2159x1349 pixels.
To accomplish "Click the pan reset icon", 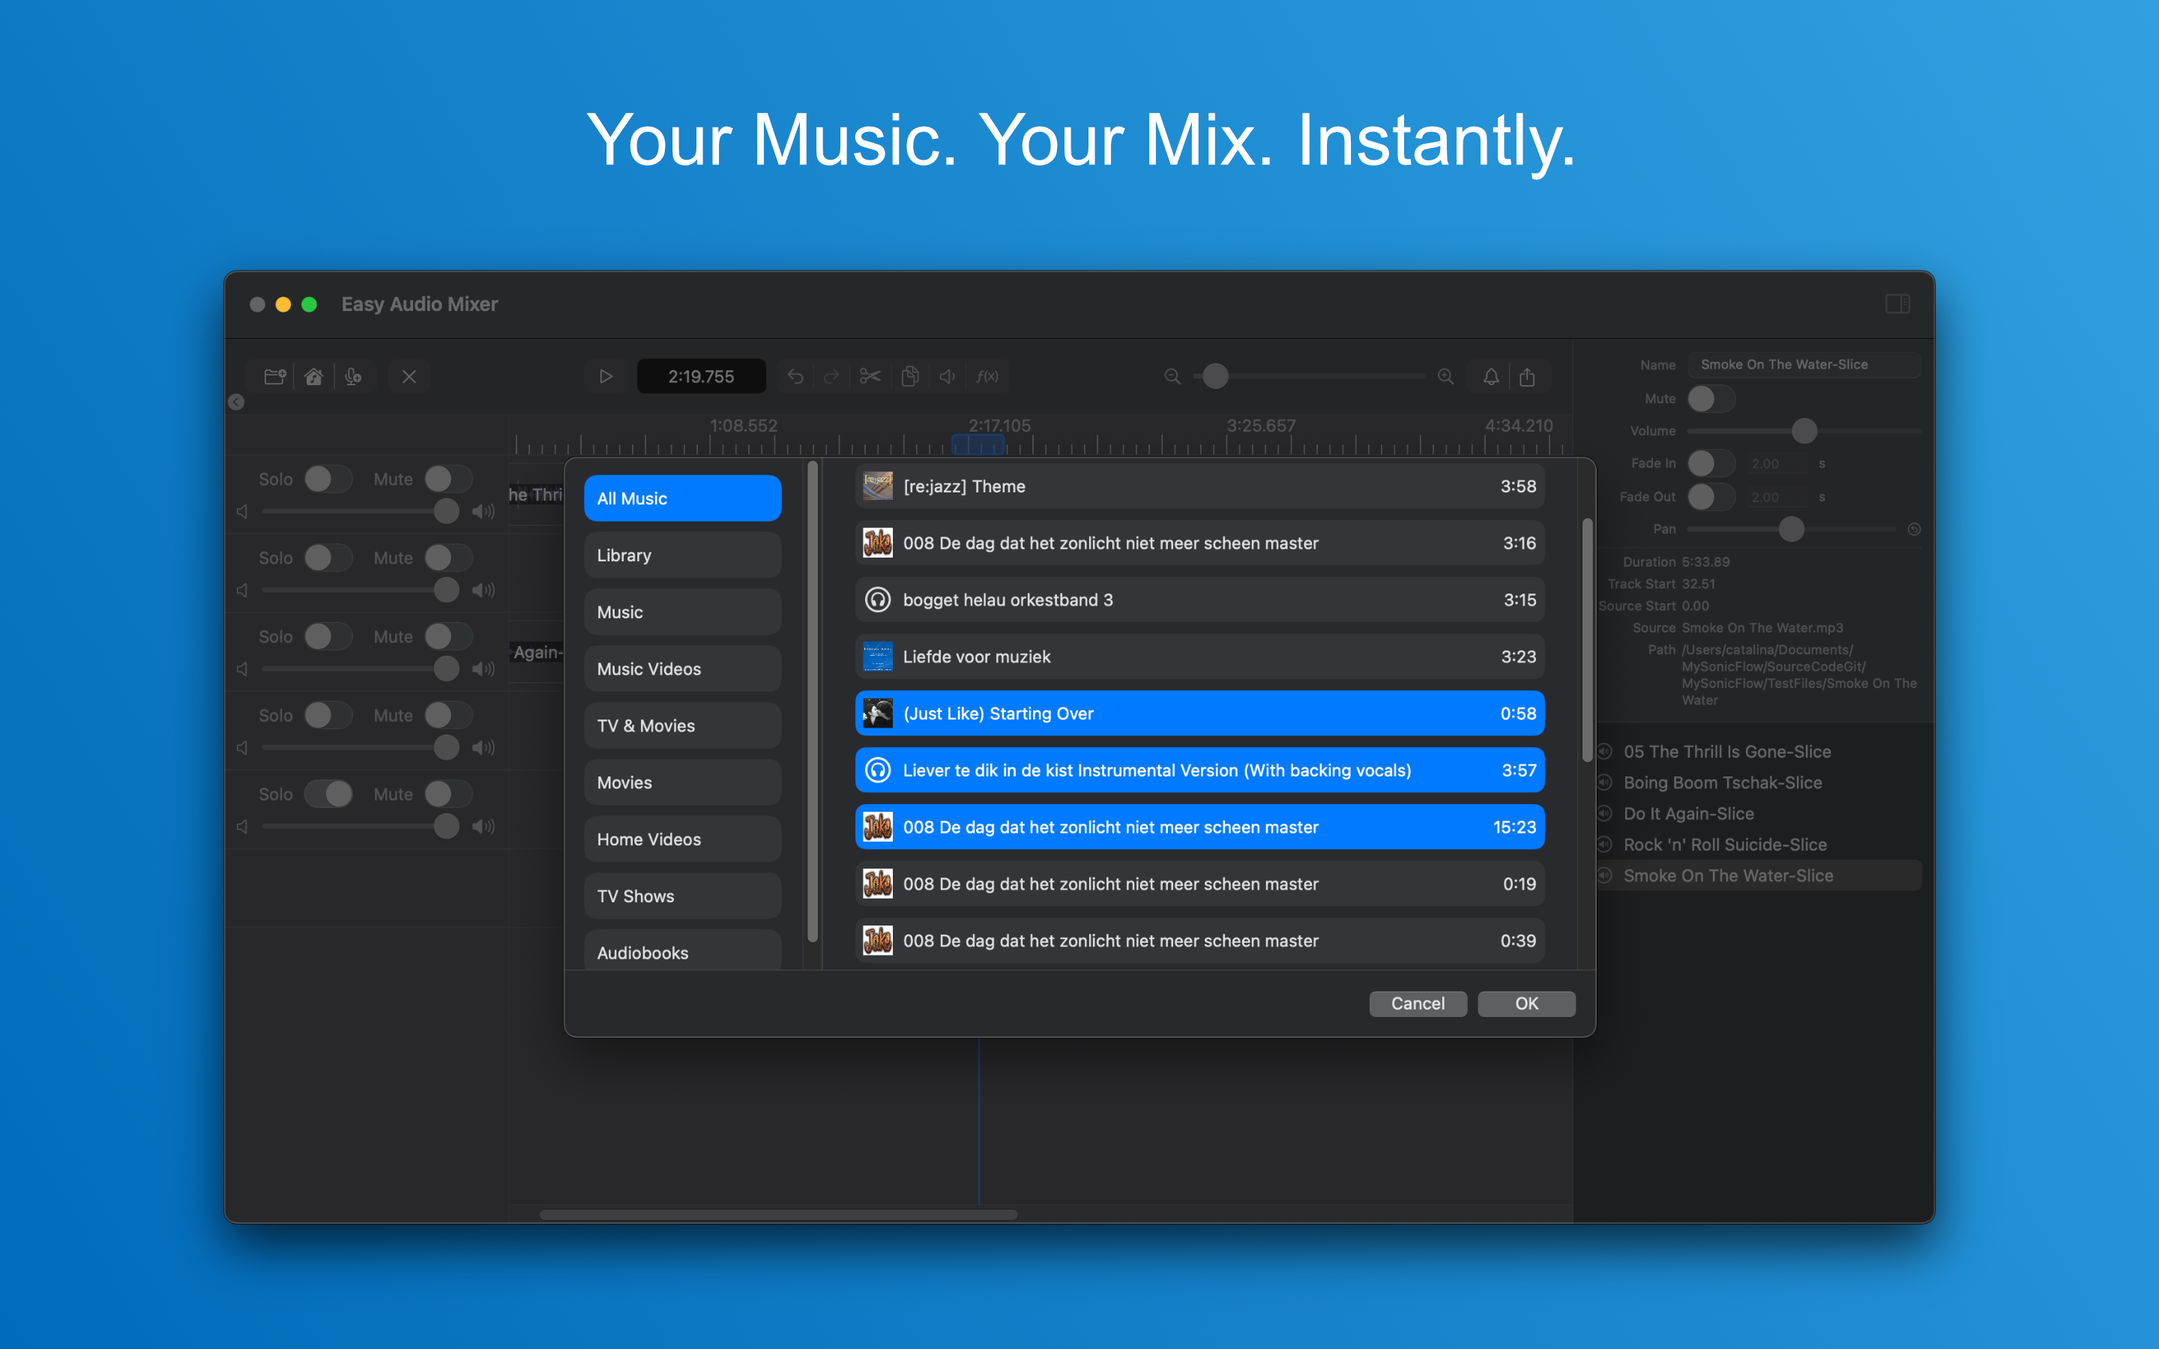I will coord(1915,529).
